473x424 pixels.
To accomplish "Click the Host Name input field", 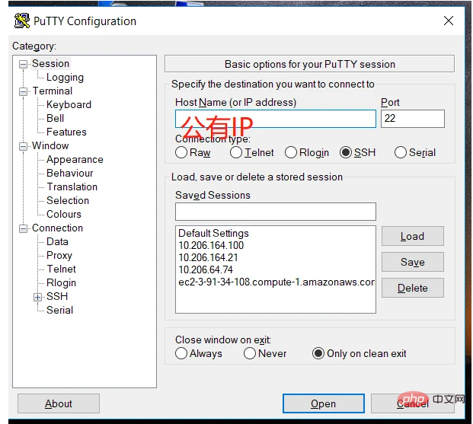I will (275, 119).
